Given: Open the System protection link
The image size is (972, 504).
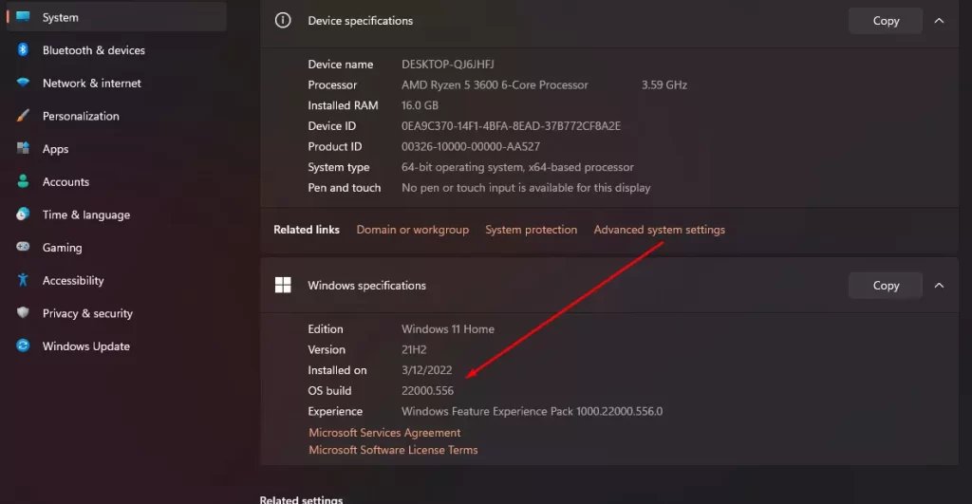Looking at the screenshot, I should (x=531, y=230).
